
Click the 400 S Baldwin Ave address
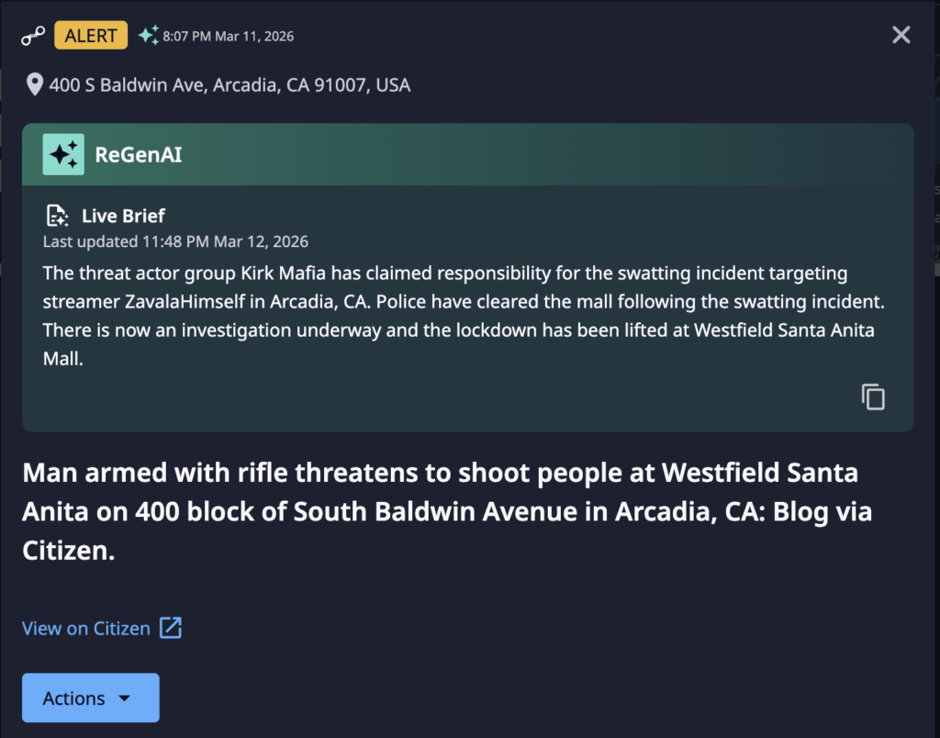point(229,85)
